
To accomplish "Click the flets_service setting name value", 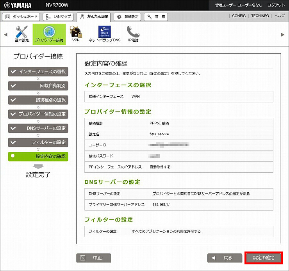I will [x=159, y=134].
